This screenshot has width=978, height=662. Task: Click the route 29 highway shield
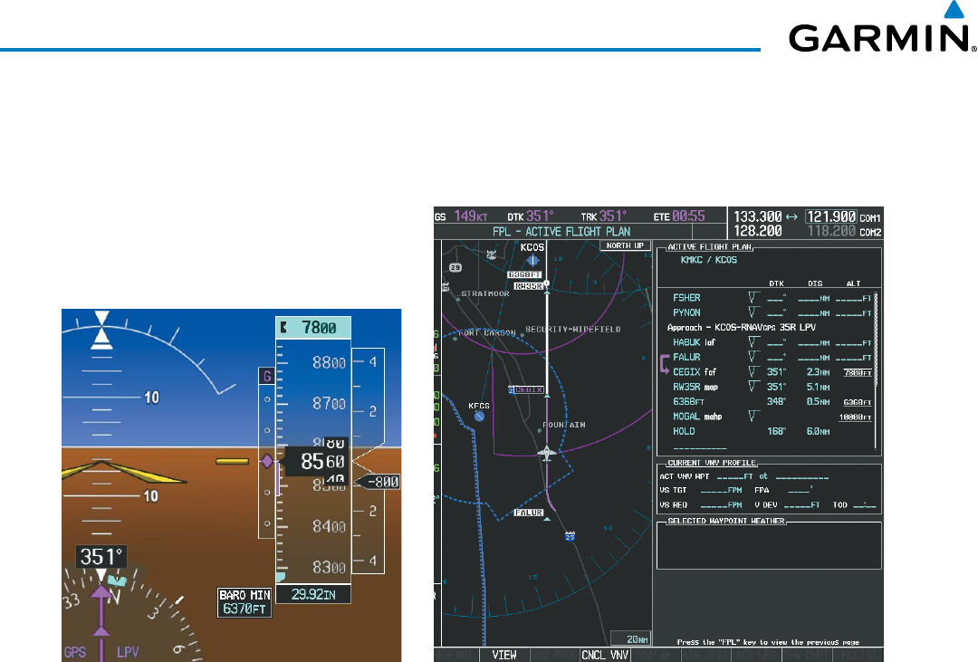pos(455,268)
